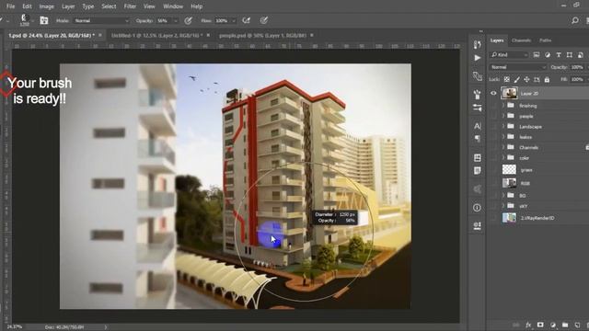Click the zoom percentage in status bar
Image resolution: width=589 pixels, height=331 pixels.
[15, 327]
